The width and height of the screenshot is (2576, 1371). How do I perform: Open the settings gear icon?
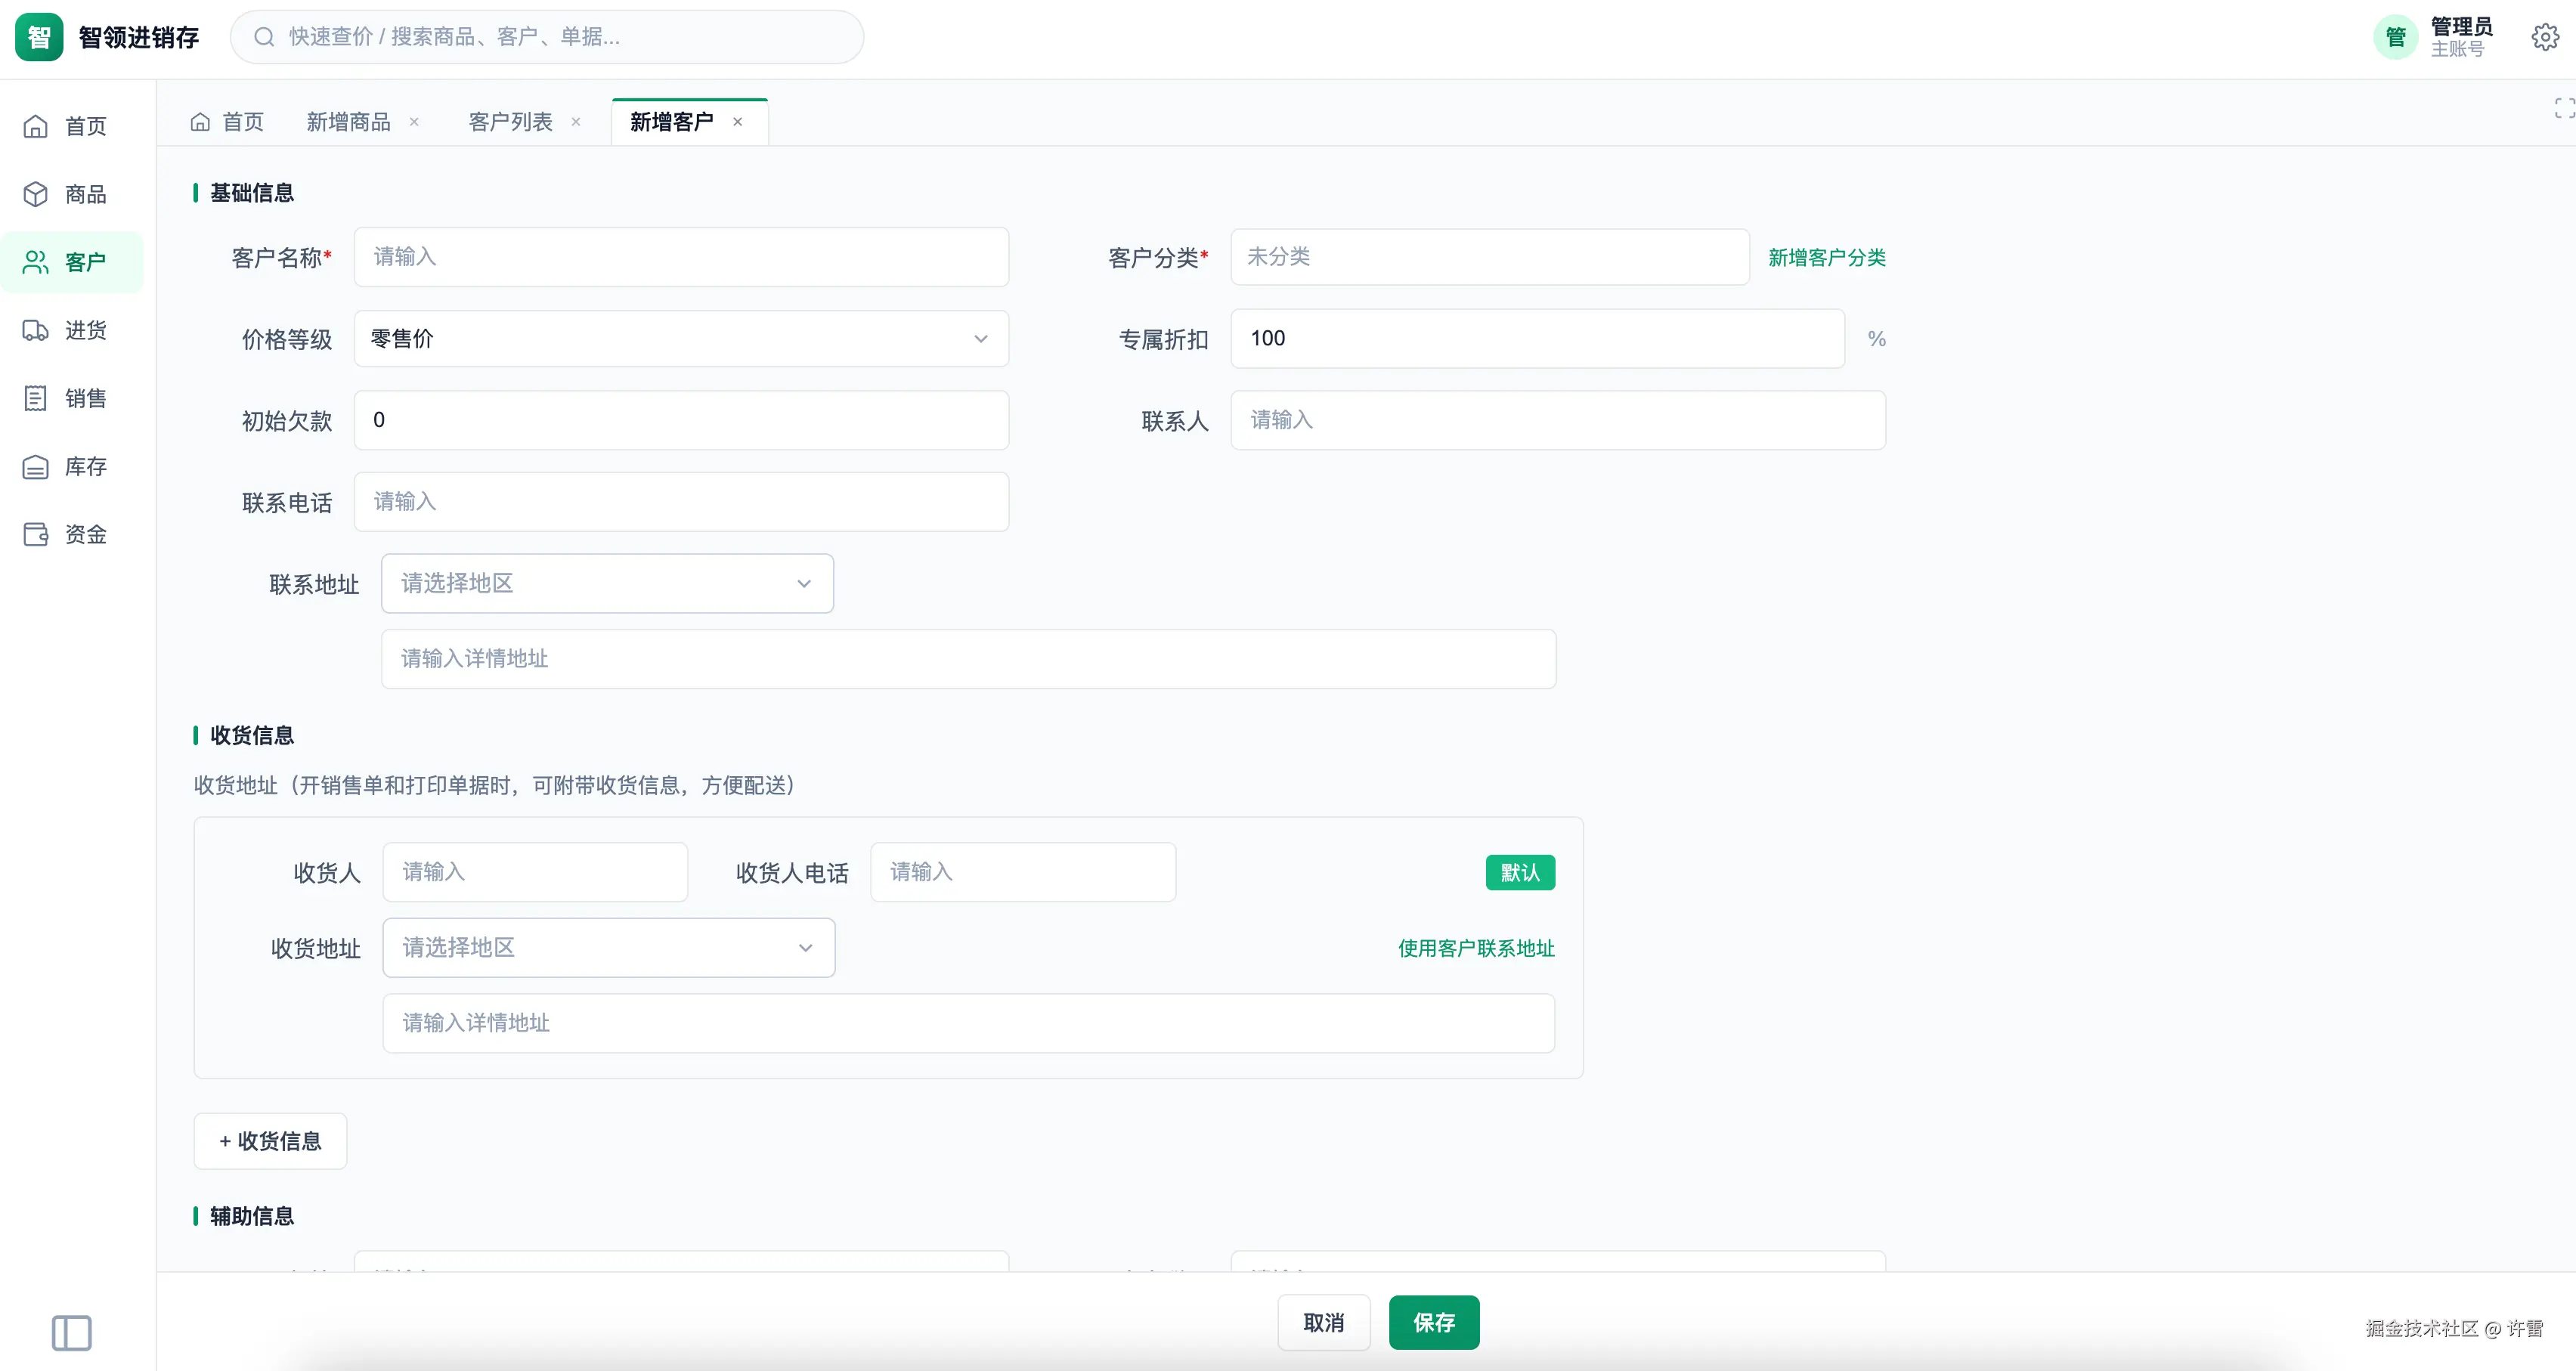2545,37
